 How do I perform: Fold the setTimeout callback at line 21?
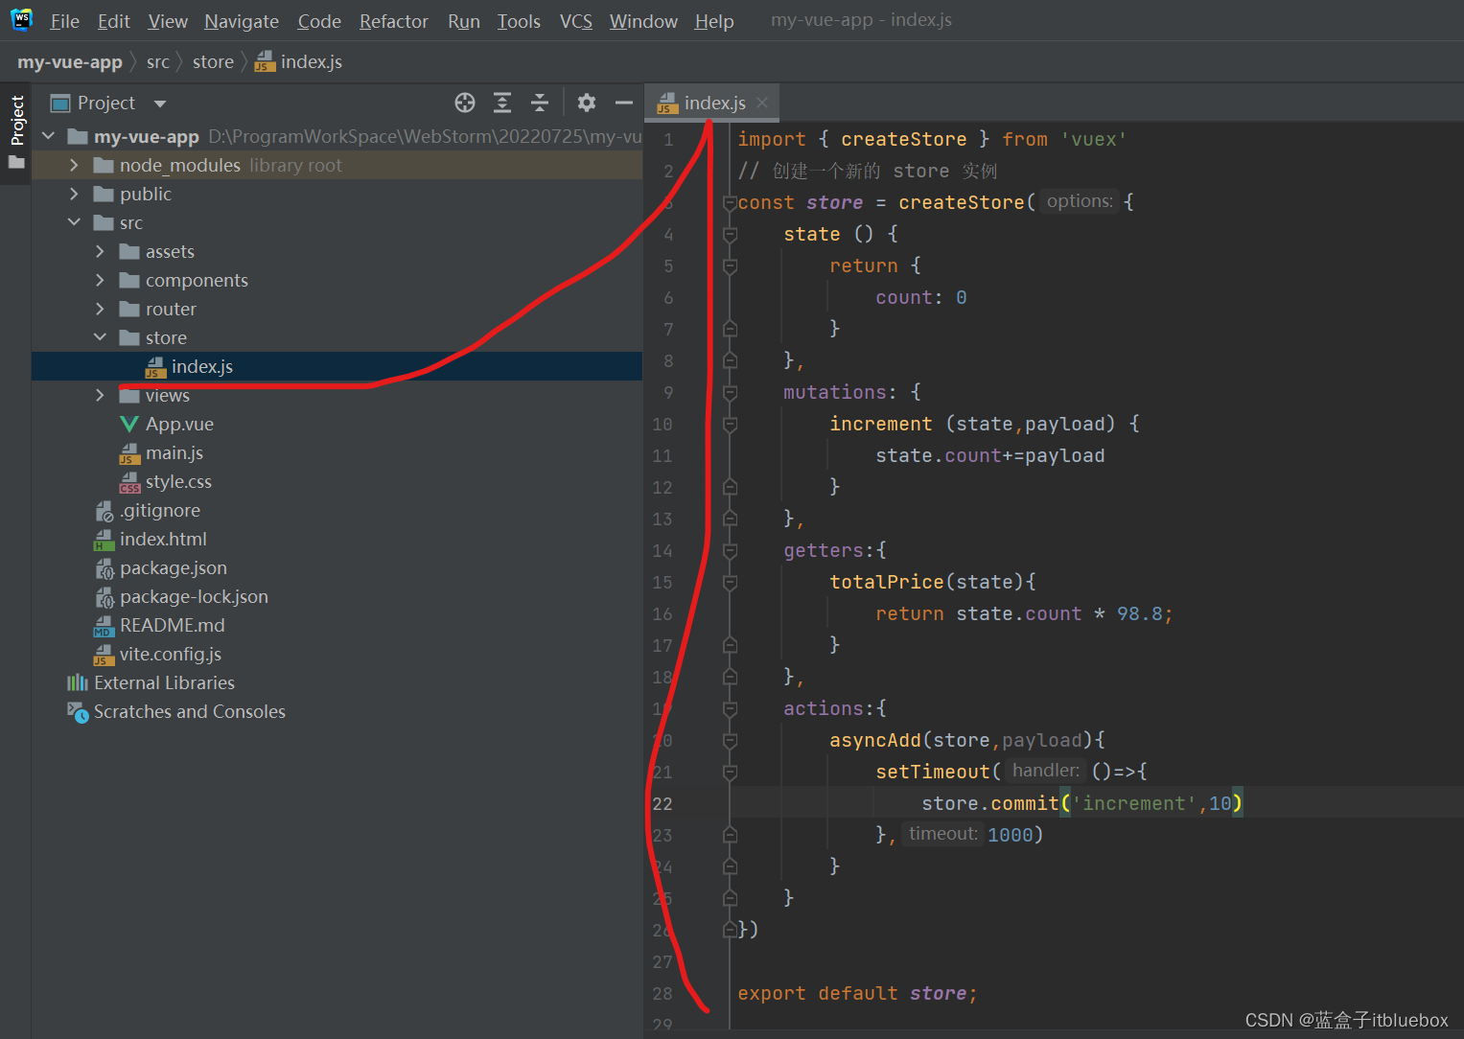click(x=730, y=772)
